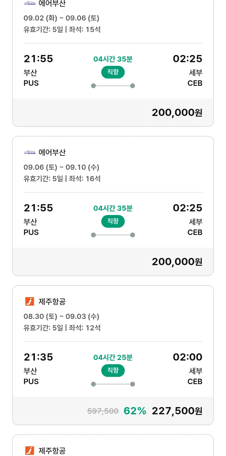The height and width of the screenshot is (456, 226).
Task: Select the 227,500원 discounted Jeju Air price
Action: click(x=177, y=411)
